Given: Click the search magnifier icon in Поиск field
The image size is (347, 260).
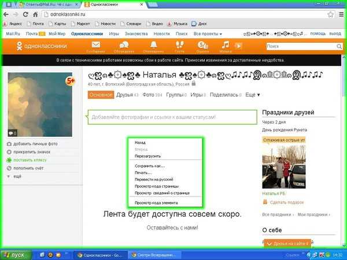Looking at the screenshot, I should click(339, 46).
